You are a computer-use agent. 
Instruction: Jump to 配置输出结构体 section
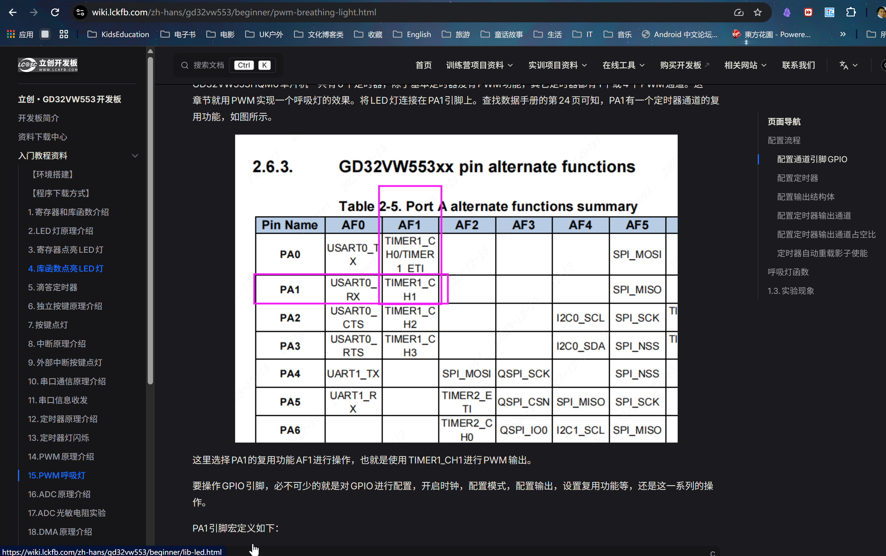click(805, 197)
